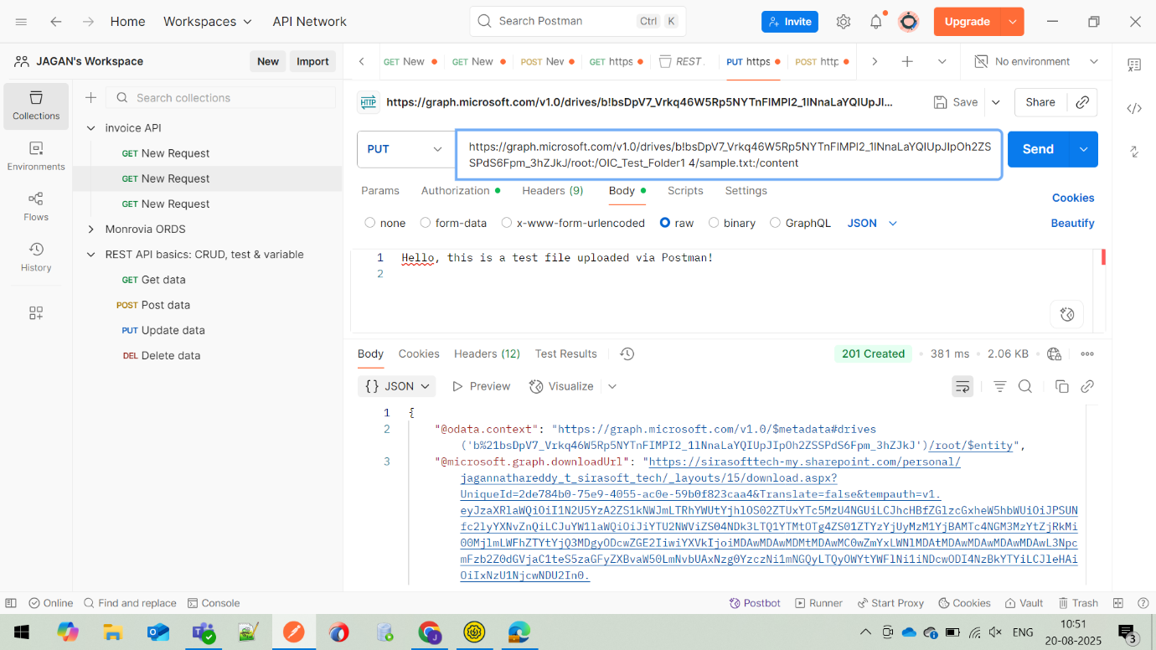Switch to the Params tab
The image size is (1156, 650).
380,191
